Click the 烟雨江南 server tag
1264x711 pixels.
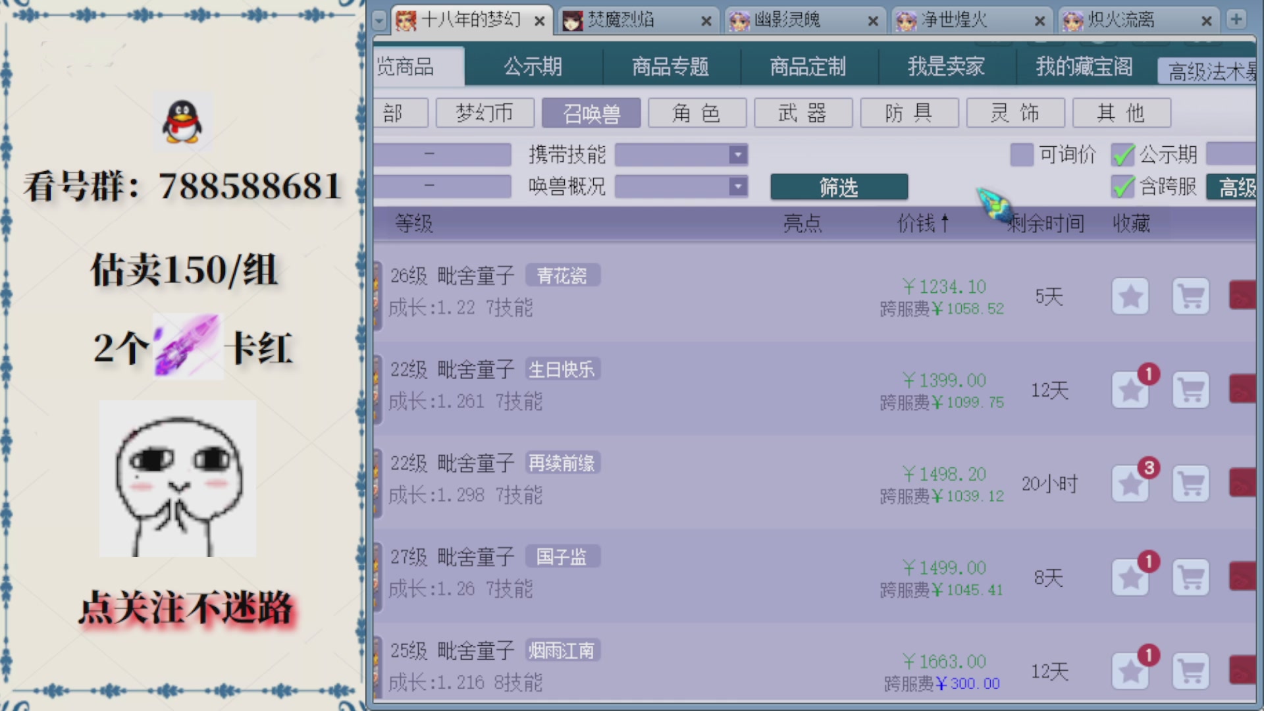click(562, 650)
